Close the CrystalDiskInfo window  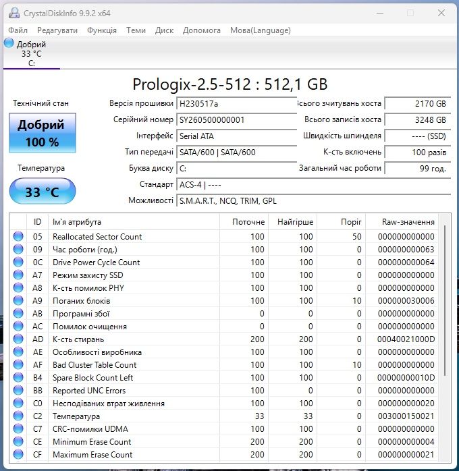click(441, 13)
